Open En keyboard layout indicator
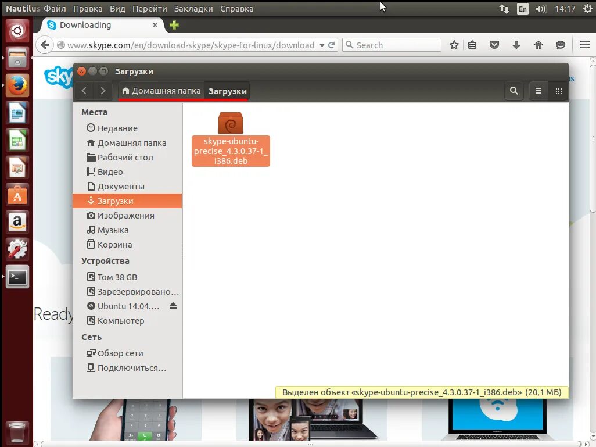Screen dimensions: 596x447 (x=523, y=9)
